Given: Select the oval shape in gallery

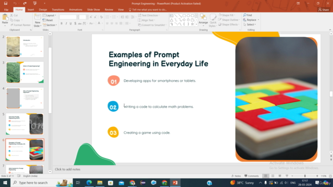Looking at the screenshot, I should (188, 16).
